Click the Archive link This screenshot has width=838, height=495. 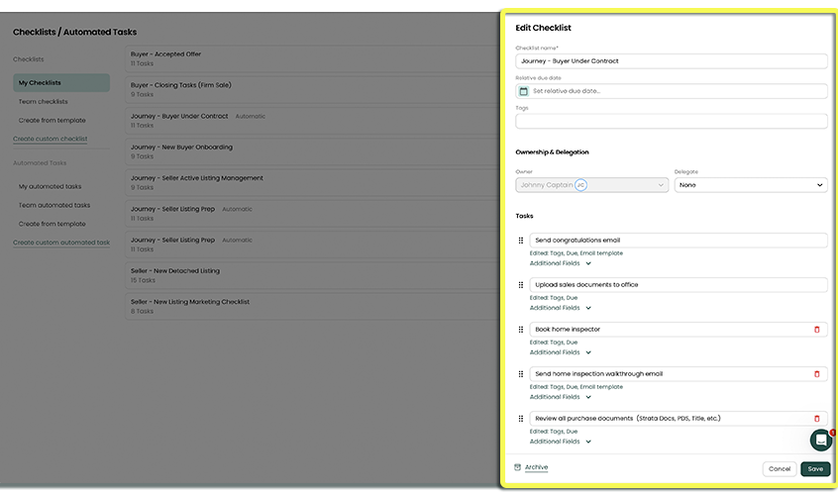(x=536, y=467)
